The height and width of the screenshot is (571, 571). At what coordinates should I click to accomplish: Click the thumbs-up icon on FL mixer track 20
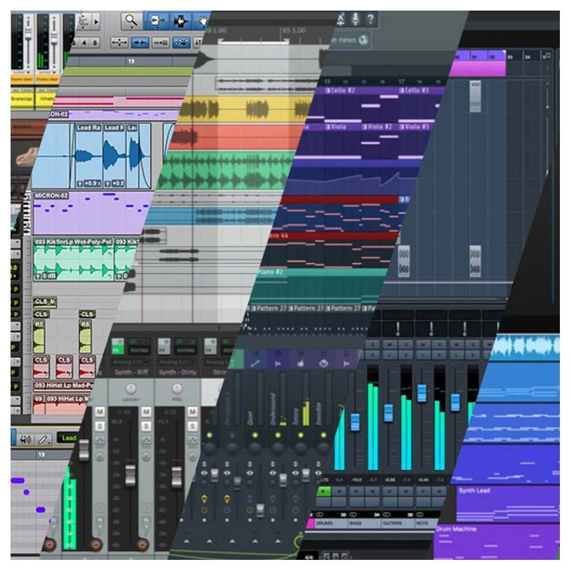tap(300, 363)
